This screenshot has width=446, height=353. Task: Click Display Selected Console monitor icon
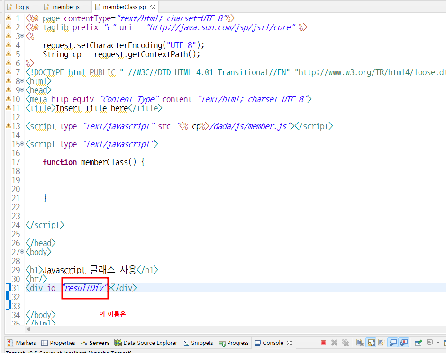(x=429, y=343)
